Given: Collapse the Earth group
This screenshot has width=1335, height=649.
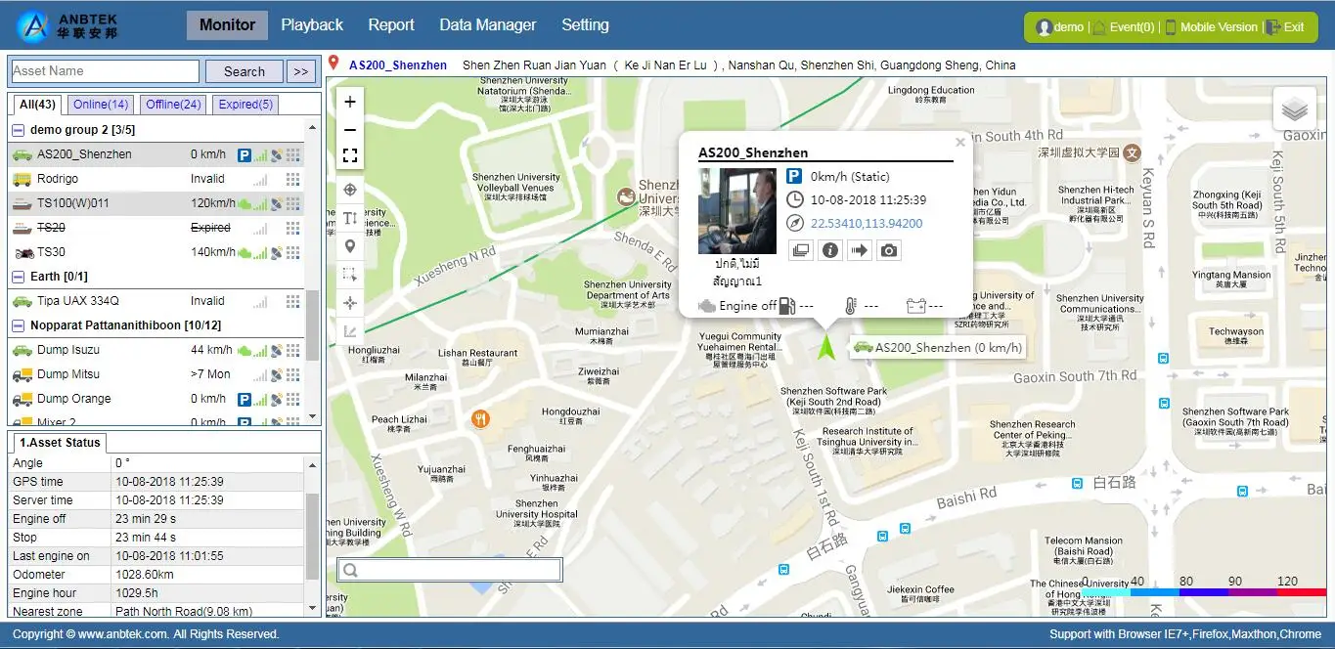Looking at the screenshot, I should pyautogui.click(x=18, y=277).
